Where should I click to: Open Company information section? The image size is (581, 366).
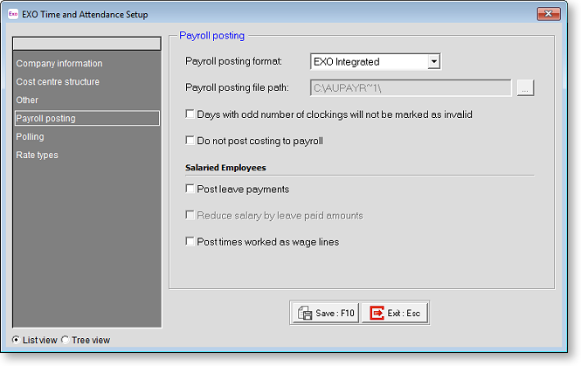59,64
